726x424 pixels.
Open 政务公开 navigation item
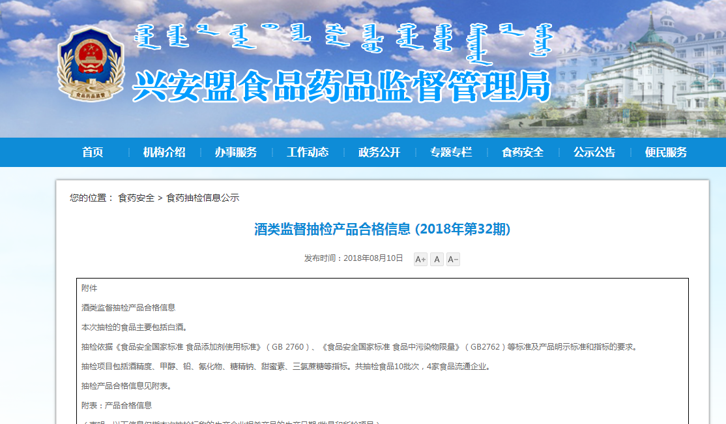[380, 152]
